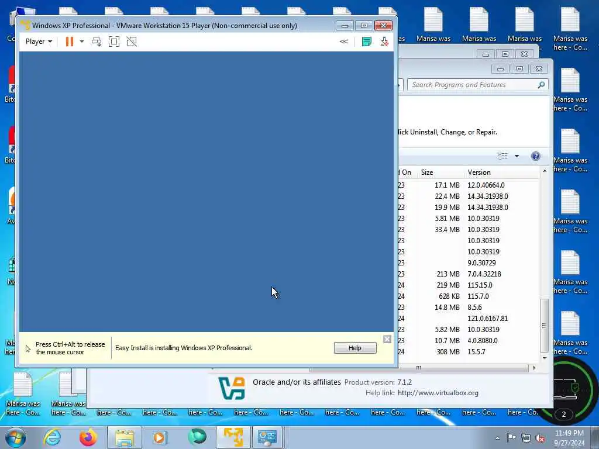
Task: Switch to the VMware Player taskbar button
Action: click(x=233, y=437)
